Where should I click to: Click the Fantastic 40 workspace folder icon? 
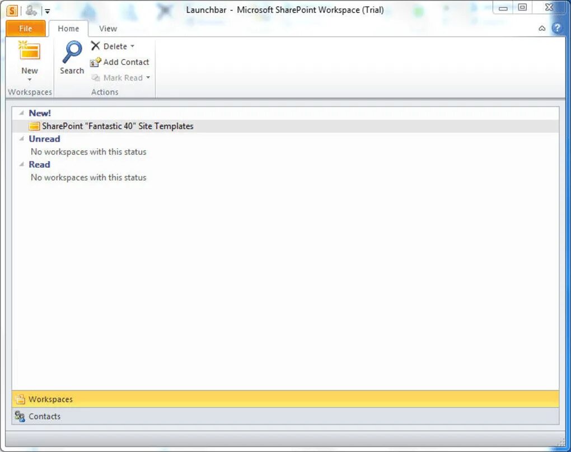(x=34, y=126)
